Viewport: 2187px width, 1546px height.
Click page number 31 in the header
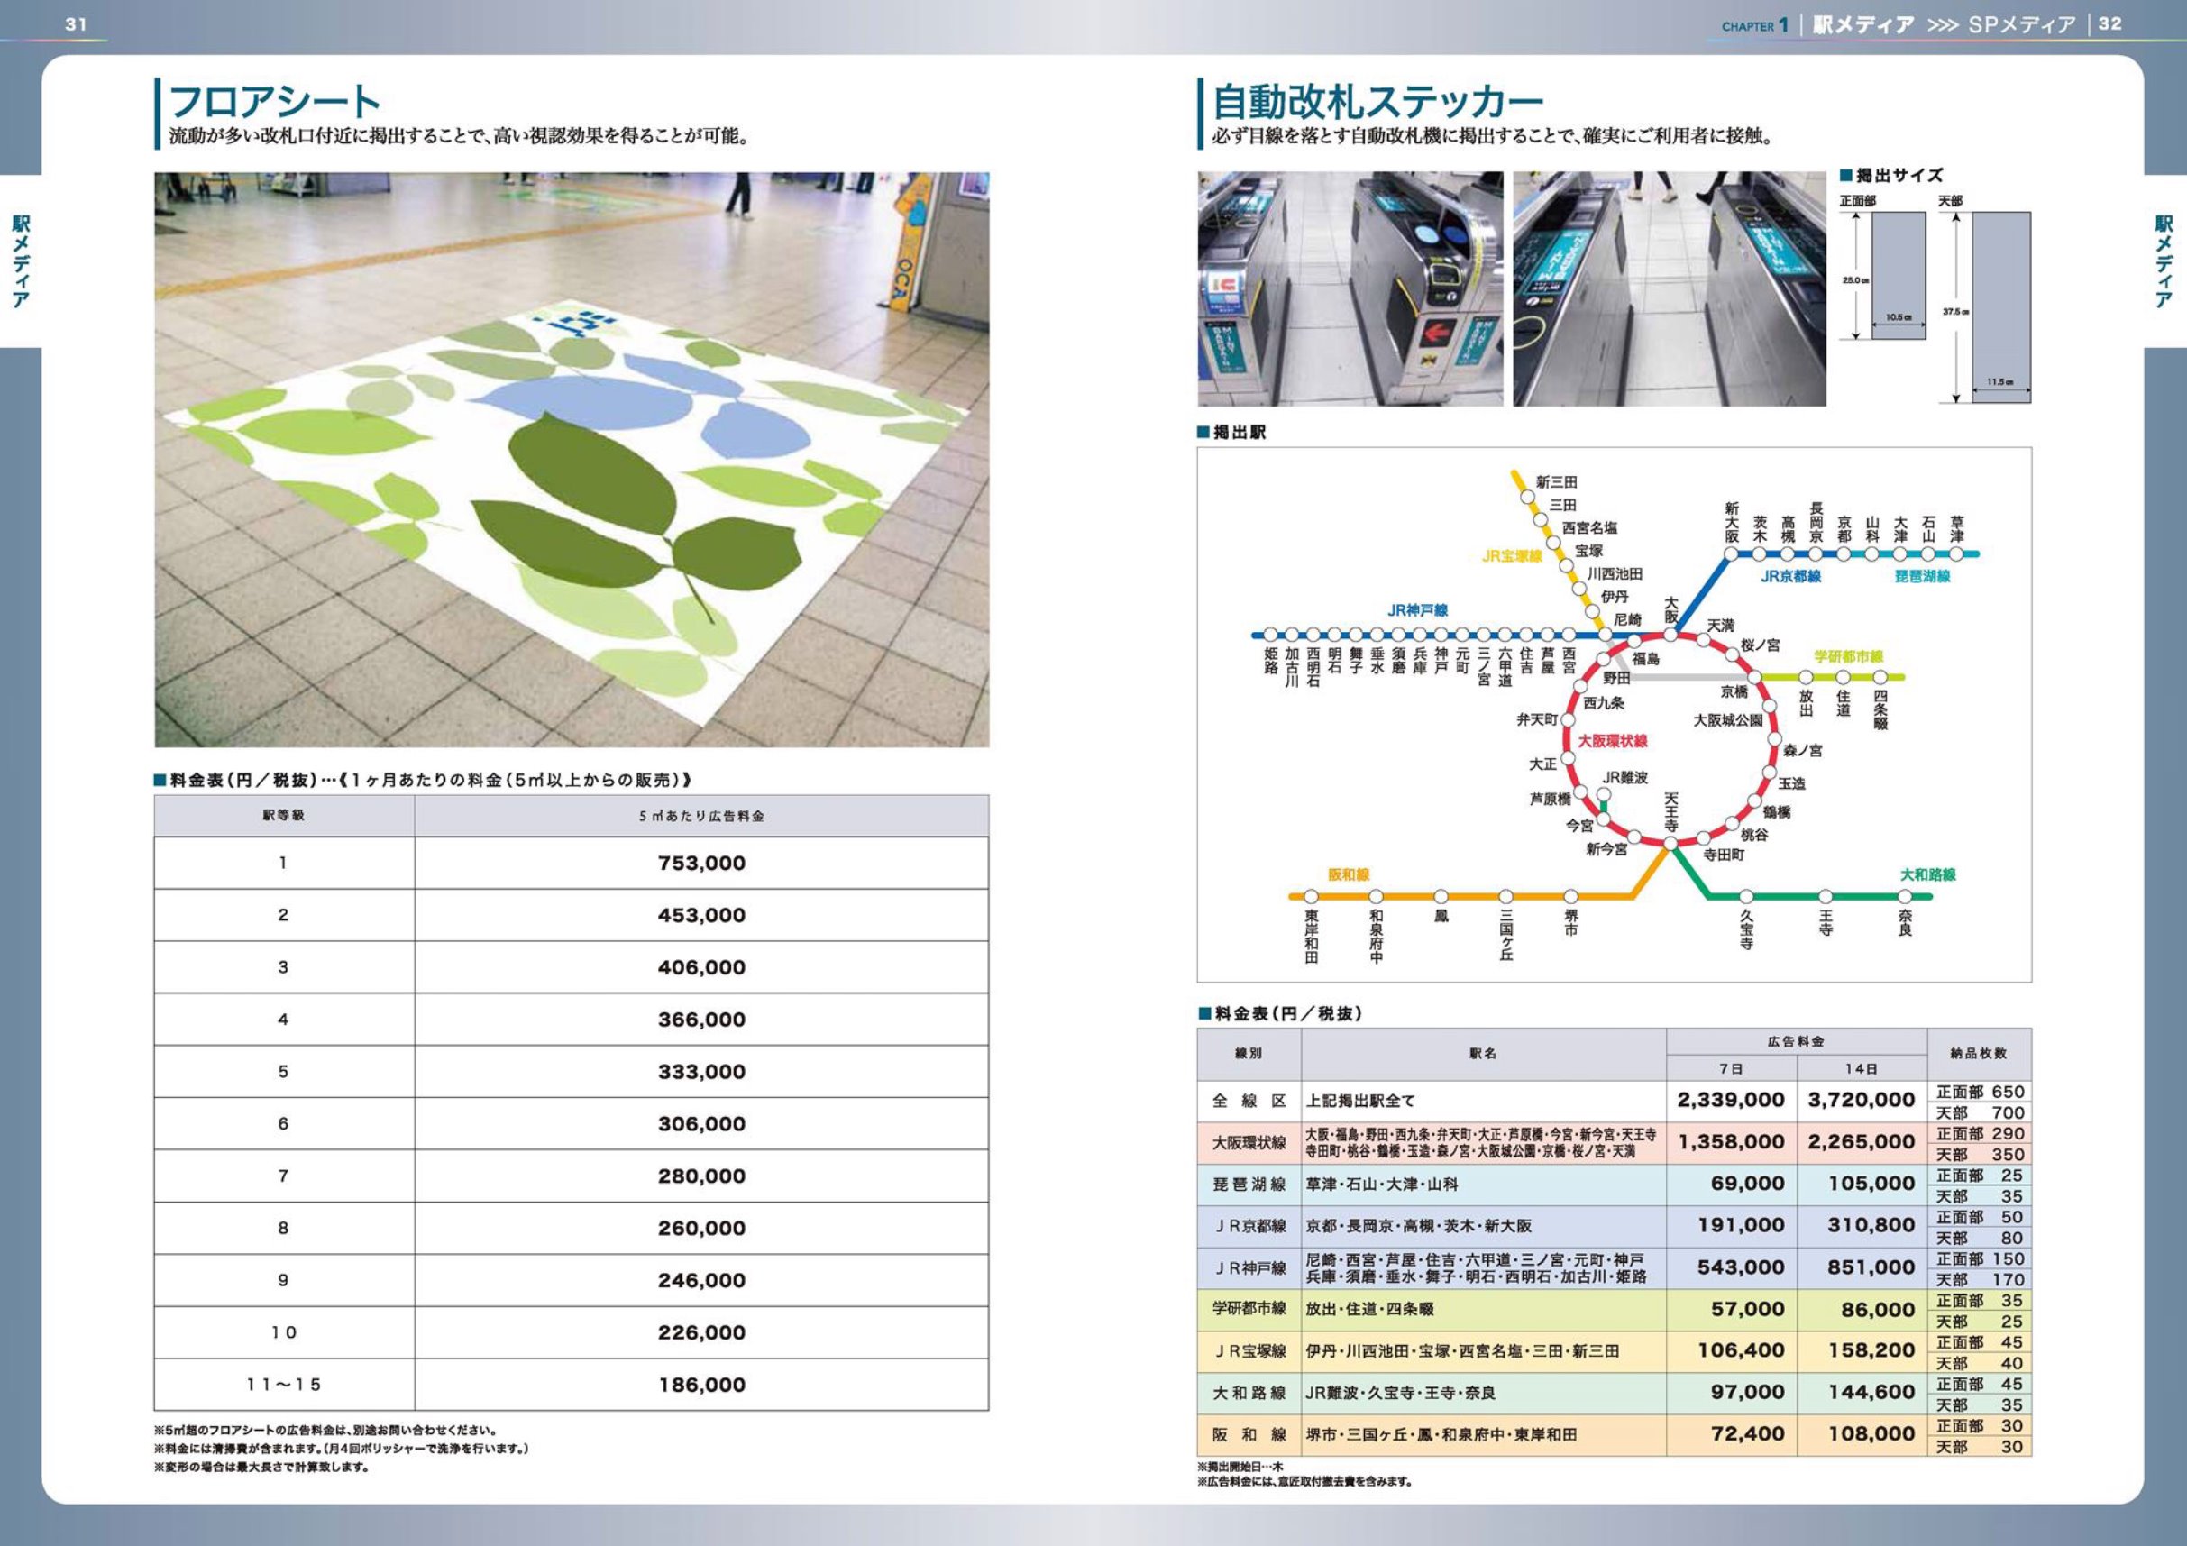click(77, 23)
